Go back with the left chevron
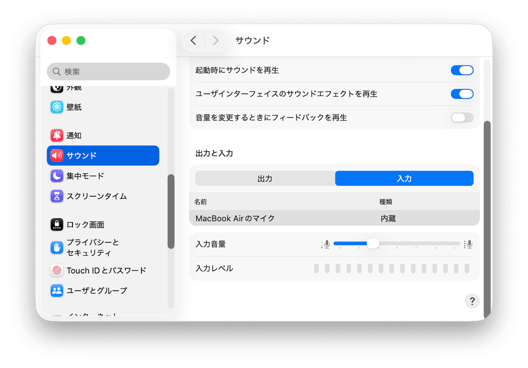This screenshot has height=368, width=528. [194, 40]
